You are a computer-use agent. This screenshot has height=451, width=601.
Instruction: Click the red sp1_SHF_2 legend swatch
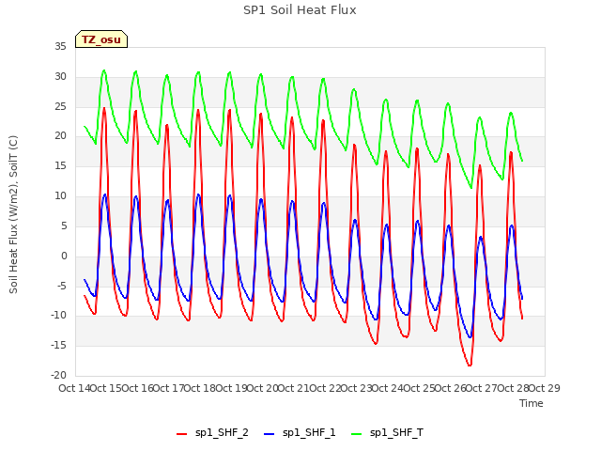click(181, 434)
